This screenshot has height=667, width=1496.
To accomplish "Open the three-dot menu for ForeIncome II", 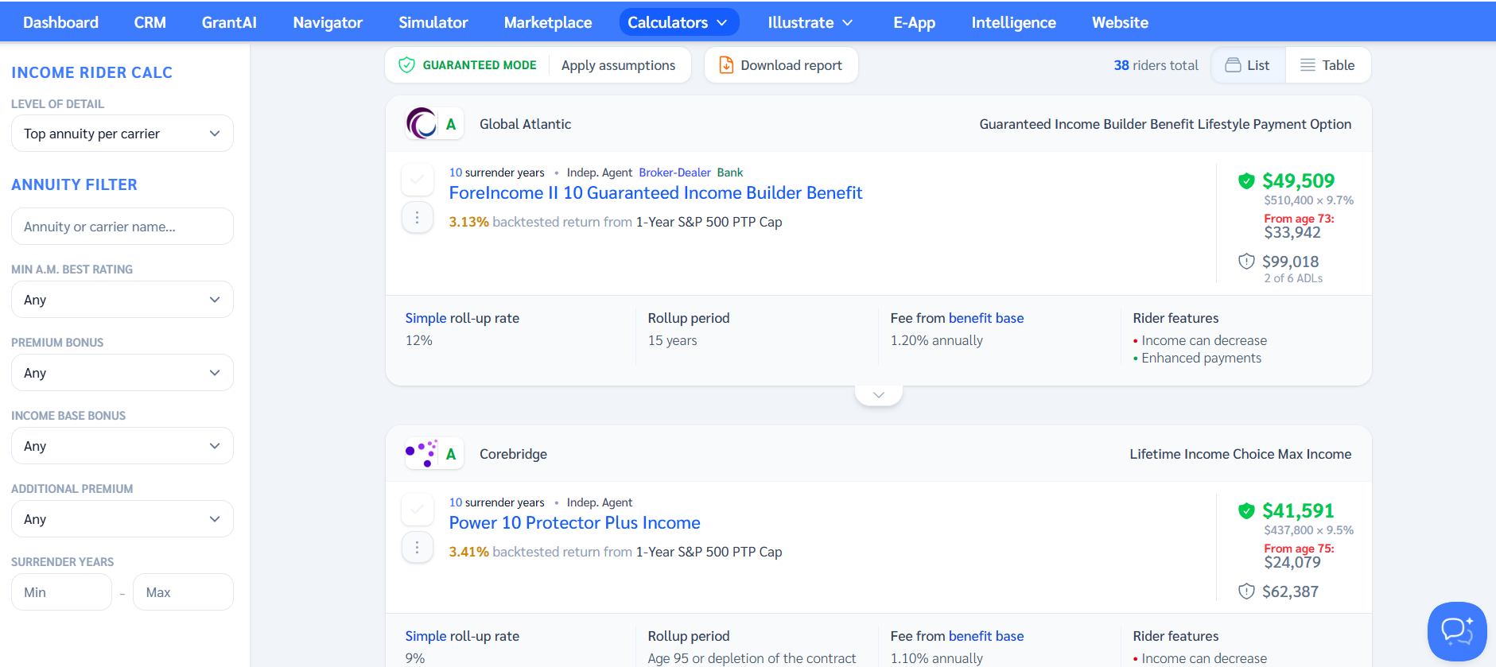I will pyautogui.click(x=417, y=217).
